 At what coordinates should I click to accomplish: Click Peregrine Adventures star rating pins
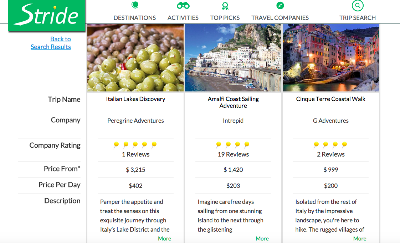click(x=135, y=144)
